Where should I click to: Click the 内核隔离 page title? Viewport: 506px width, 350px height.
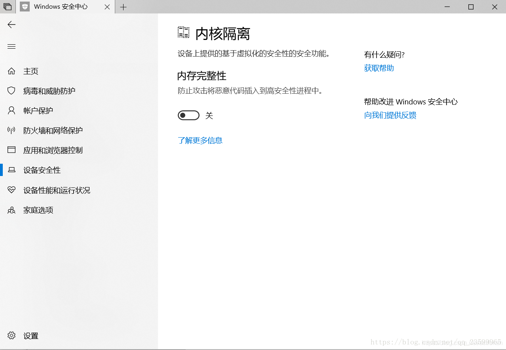click(223, 34)
